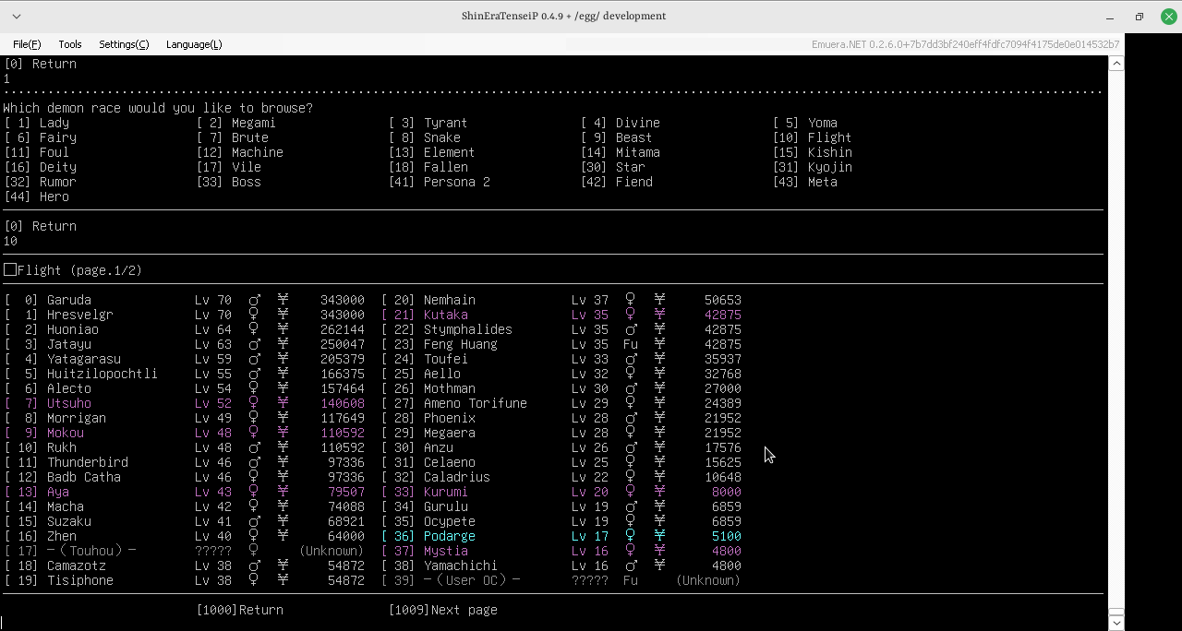This screenshot has width=1182, height=631.
Task: Pick the [13] Element race
Action: (x=432, y=152)
